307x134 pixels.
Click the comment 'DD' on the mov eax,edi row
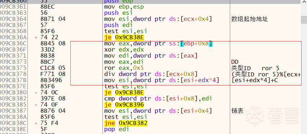[235, 62]
